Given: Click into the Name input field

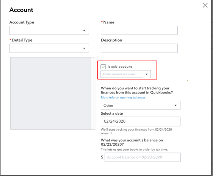Looking at the screenshot, I should (x=139, y=30).
